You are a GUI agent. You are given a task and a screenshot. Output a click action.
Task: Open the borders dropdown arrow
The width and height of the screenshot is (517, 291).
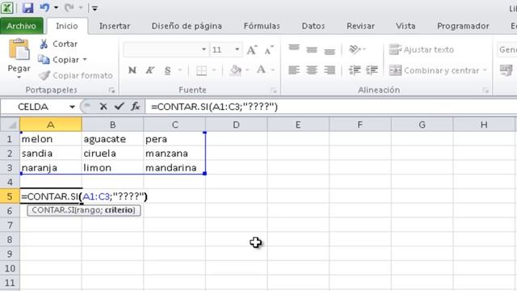[x=214, y=70]
